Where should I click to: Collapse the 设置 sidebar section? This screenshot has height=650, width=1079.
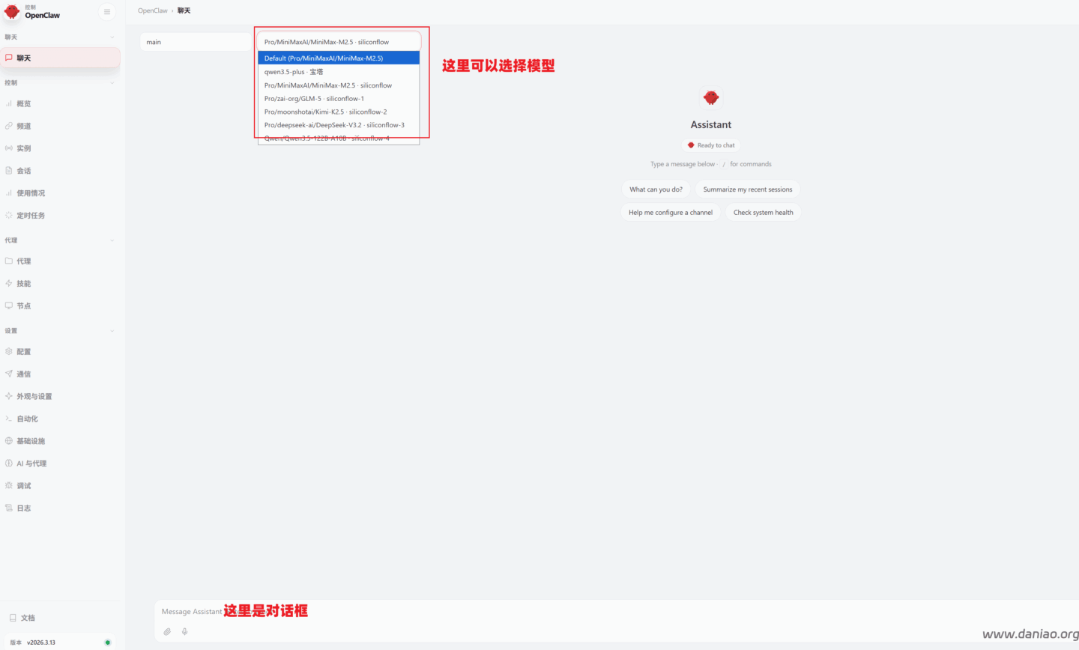pyautogui.click(x=112, y=331)
